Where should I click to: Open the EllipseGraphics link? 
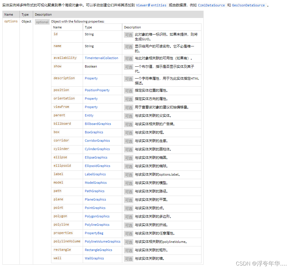(96, 157)
